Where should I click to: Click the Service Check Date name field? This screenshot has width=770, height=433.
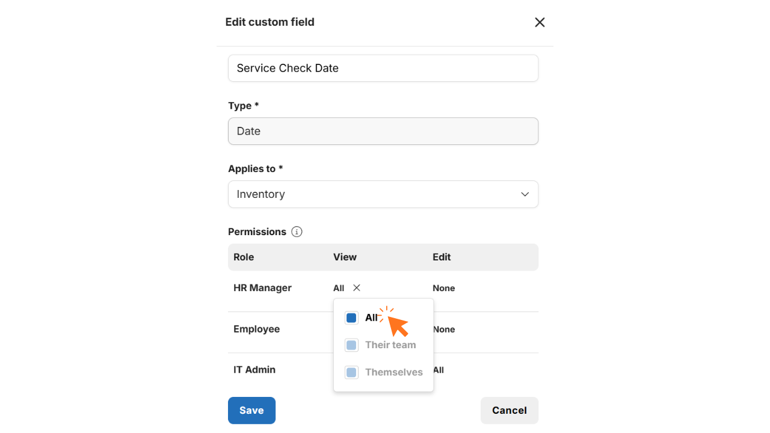point(383,68)
